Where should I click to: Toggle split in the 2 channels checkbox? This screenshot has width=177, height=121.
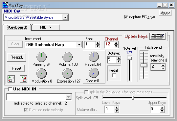click(86, 92)
